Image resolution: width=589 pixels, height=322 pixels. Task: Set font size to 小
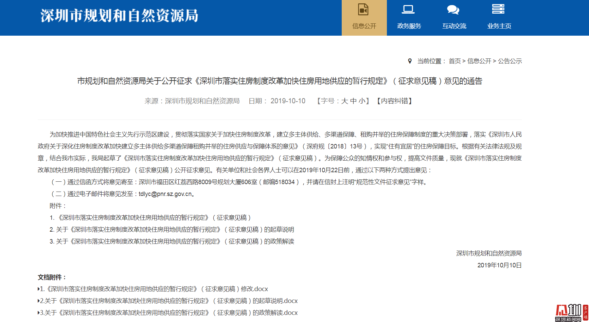coord(362,101)
